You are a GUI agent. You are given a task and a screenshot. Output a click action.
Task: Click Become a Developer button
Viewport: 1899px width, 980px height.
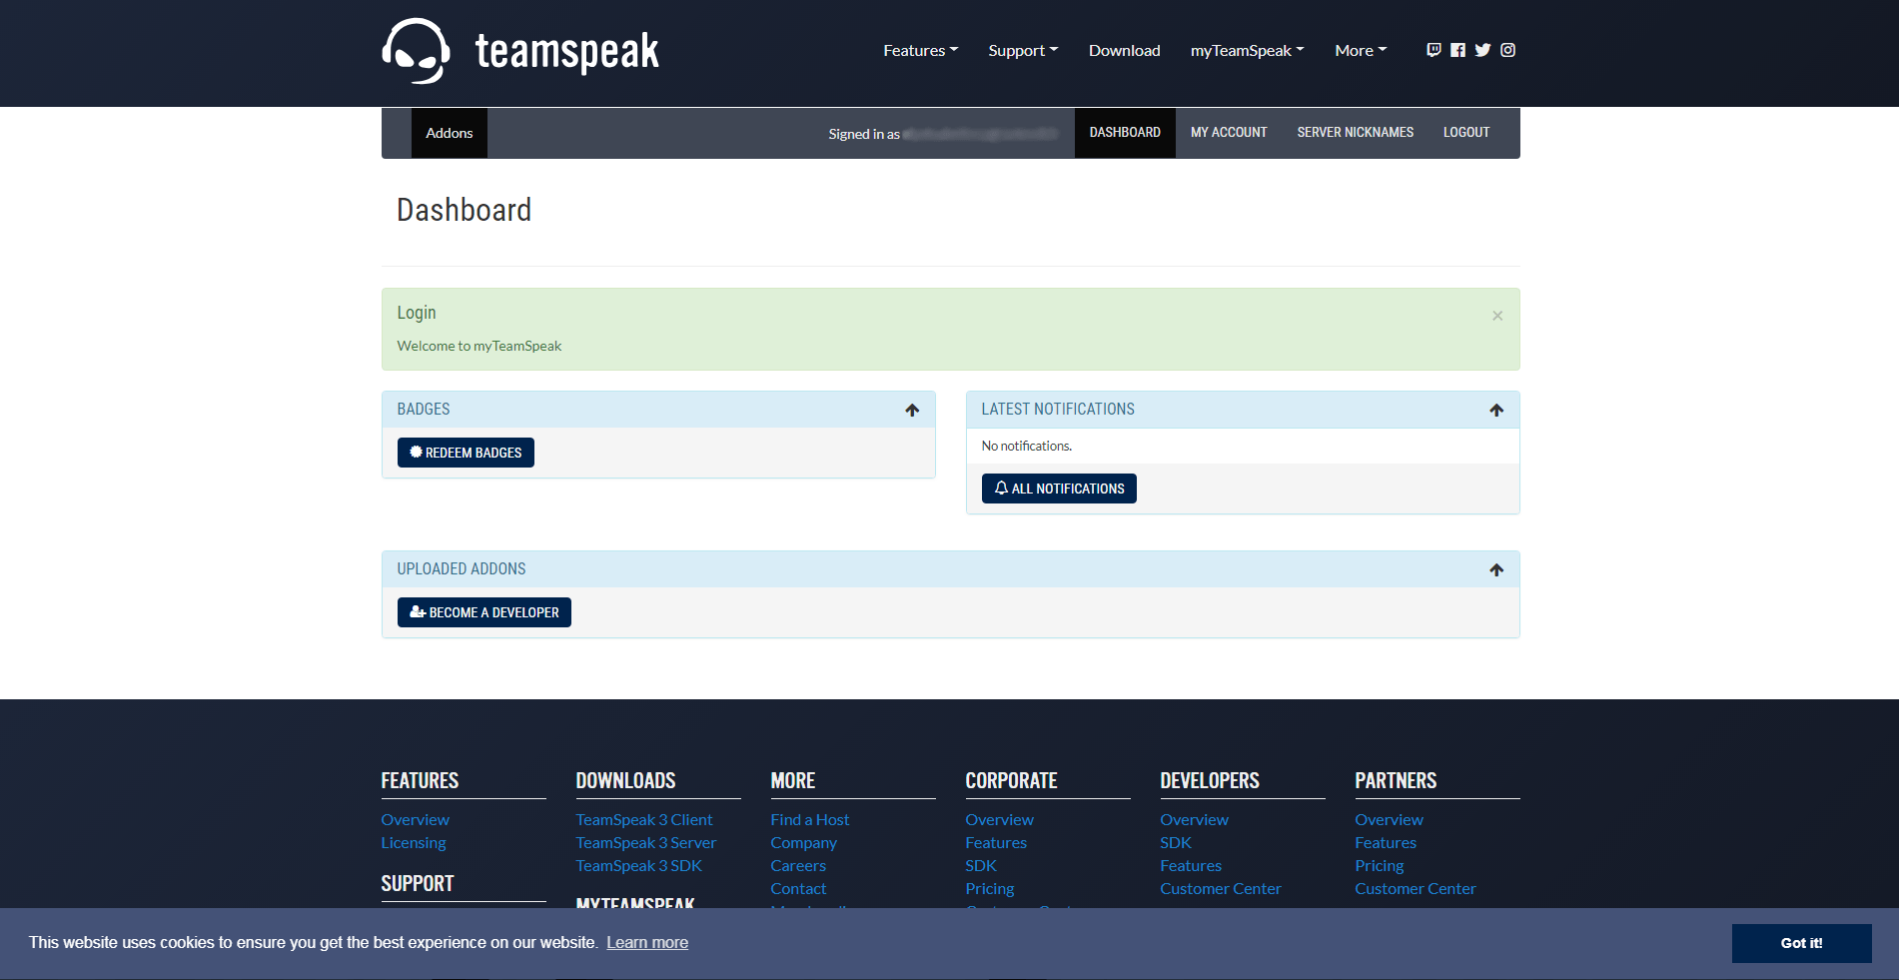click(483, 612)
